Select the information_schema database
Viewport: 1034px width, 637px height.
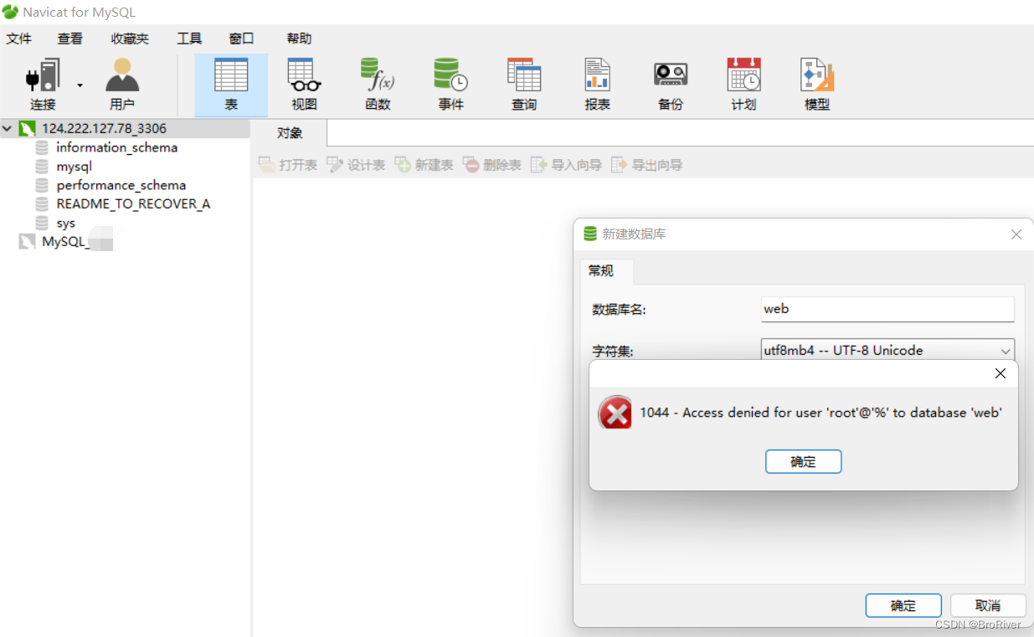coord(116,147)
